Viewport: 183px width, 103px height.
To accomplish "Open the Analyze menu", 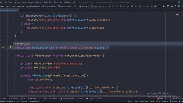I will tap(31, 2).
